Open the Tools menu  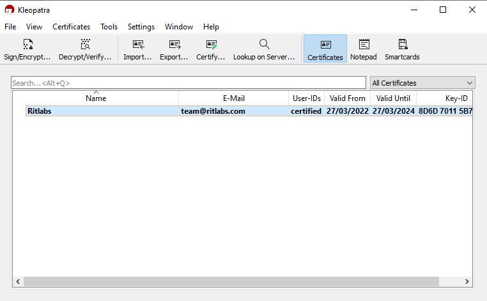coord(109,27)
